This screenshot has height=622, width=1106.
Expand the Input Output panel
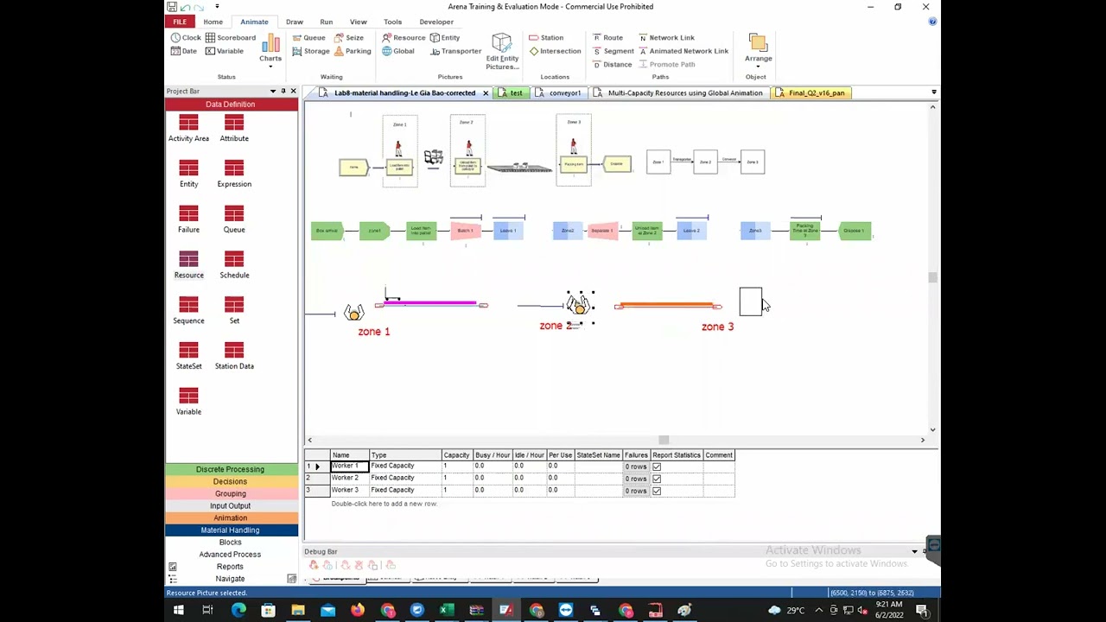point(231,505)
